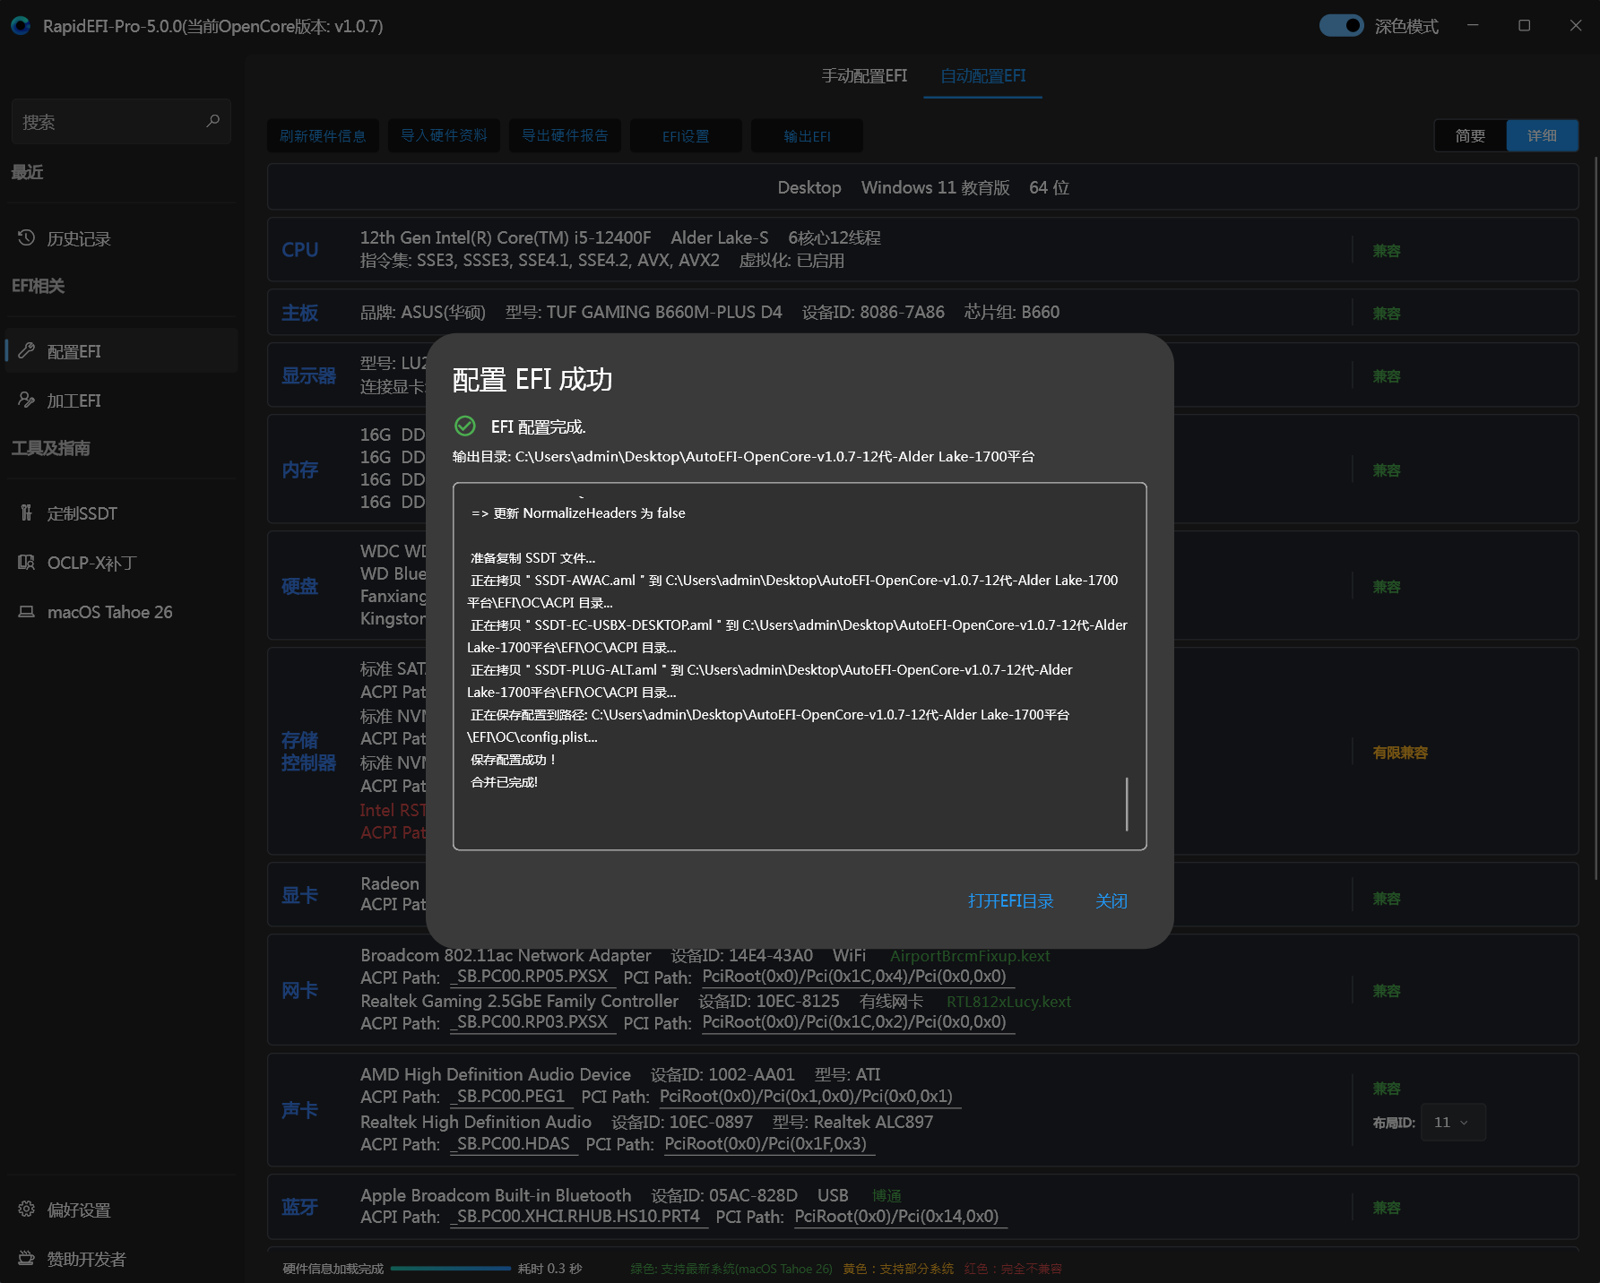1600x1283 pixels.
Task: Click the search magnifier icon in sidebar
Action: (x=212, y=121)
